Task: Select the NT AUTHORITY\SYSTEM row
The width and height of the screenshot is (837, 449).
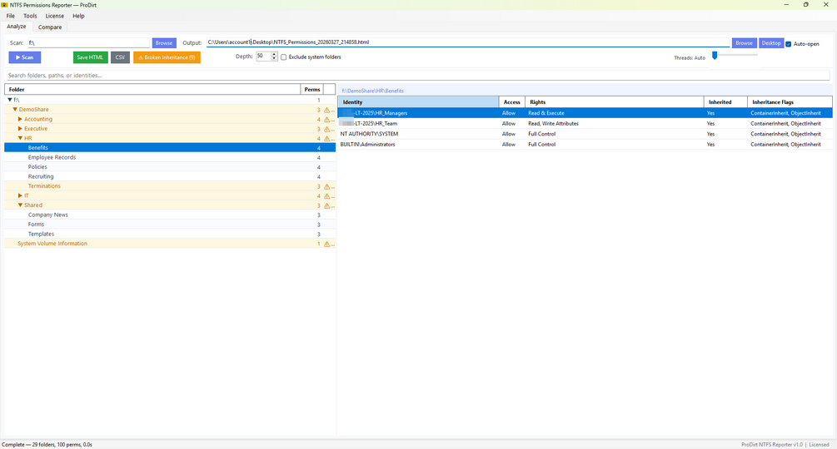Action: (585, 134)
